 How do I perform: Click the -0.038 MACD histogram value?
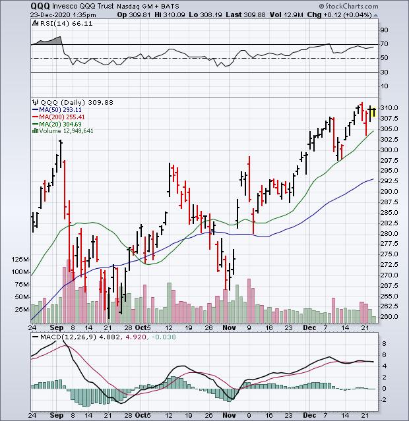tap(164, 337)
